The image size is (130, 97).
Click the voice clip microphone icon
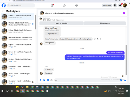[x=40, y=80]
